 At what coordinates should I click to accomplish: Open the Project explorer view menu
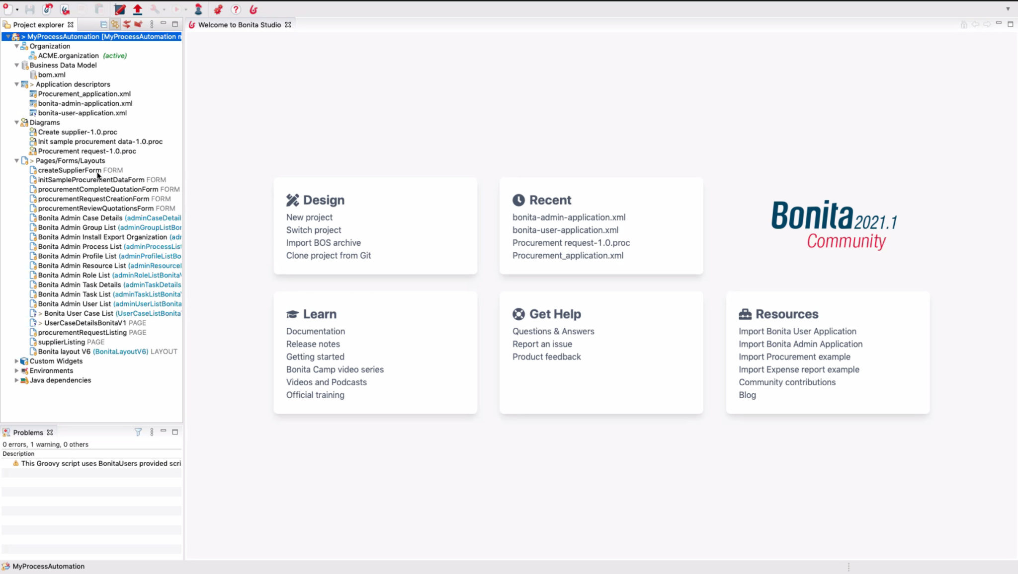click(x=152, y=23)
